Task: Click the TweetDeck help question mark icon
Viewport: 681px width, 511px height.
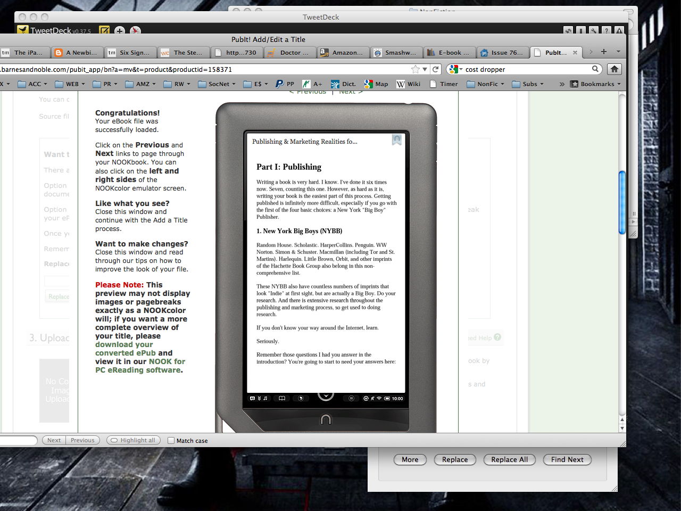Action: coord(607,31)
